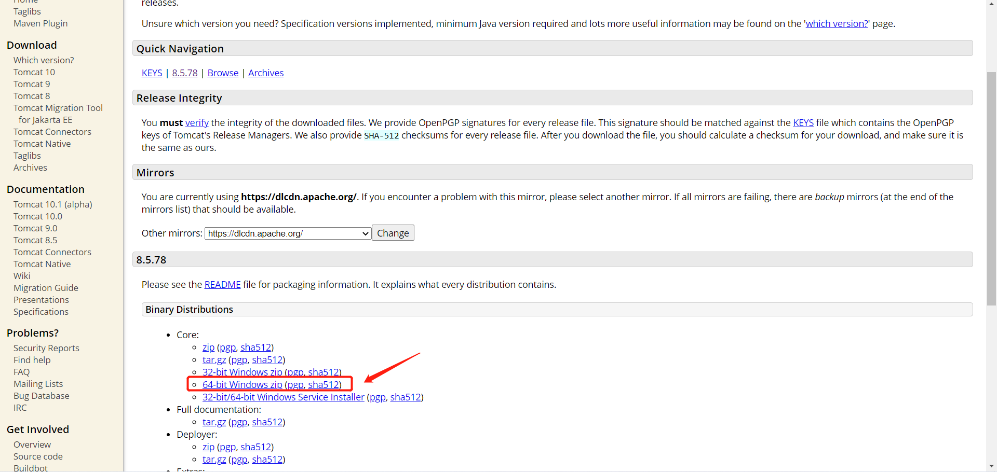
Task: Open the Mailing Lists link
Action: click(38, 384)
